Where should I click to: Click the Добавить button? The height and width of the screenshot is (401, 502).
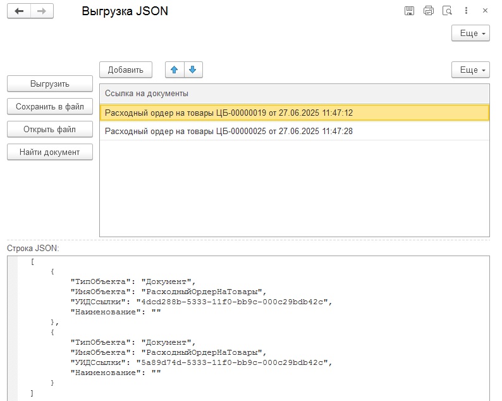[125, 70]
